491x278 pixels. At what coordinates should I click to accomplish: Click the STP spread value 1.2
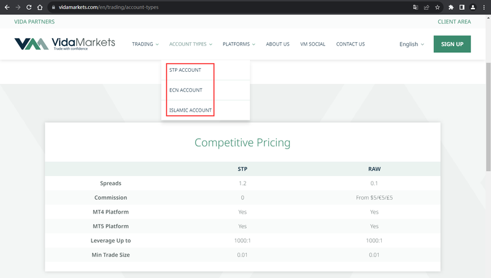pyautogui.click(x=242, y=183)
